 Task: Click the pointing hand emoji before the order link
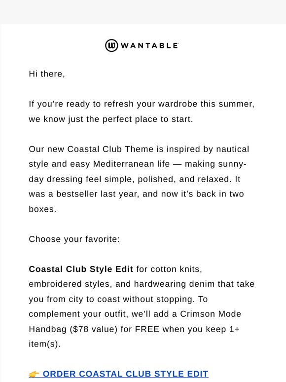[x=34, y=374]
